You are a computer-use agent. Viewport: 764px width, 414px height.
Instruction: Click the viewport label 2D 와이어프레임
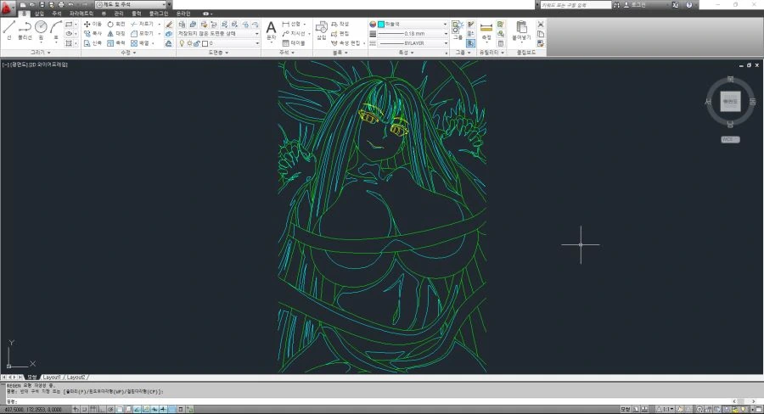click(48, 64)
